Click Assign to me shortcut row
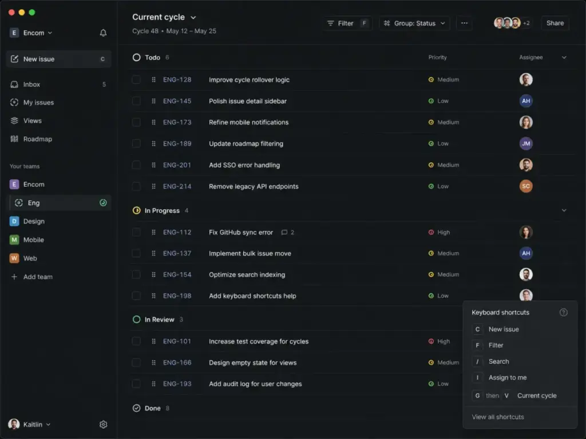Viewport: 586px width, 439px height. click(x=520, y=377)
